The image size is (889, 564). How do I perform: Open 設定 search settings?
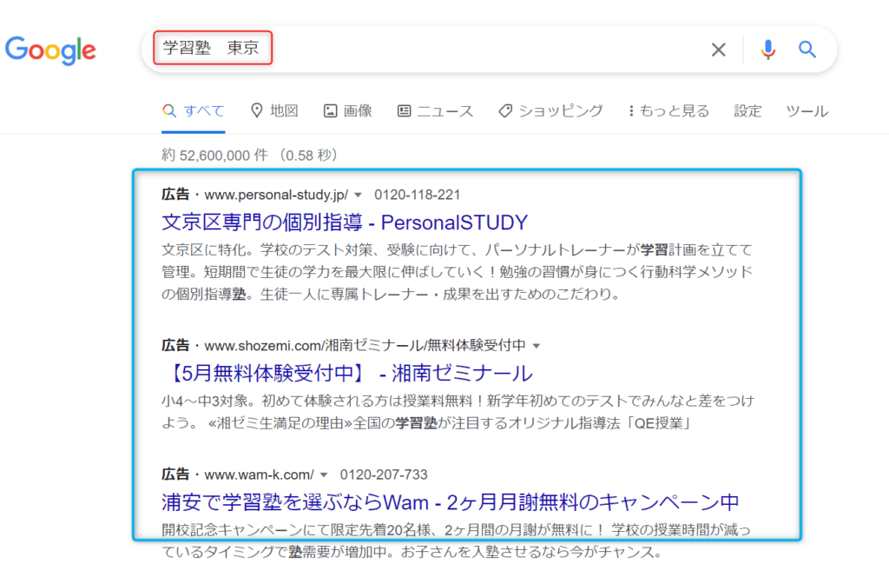[747, 111]
